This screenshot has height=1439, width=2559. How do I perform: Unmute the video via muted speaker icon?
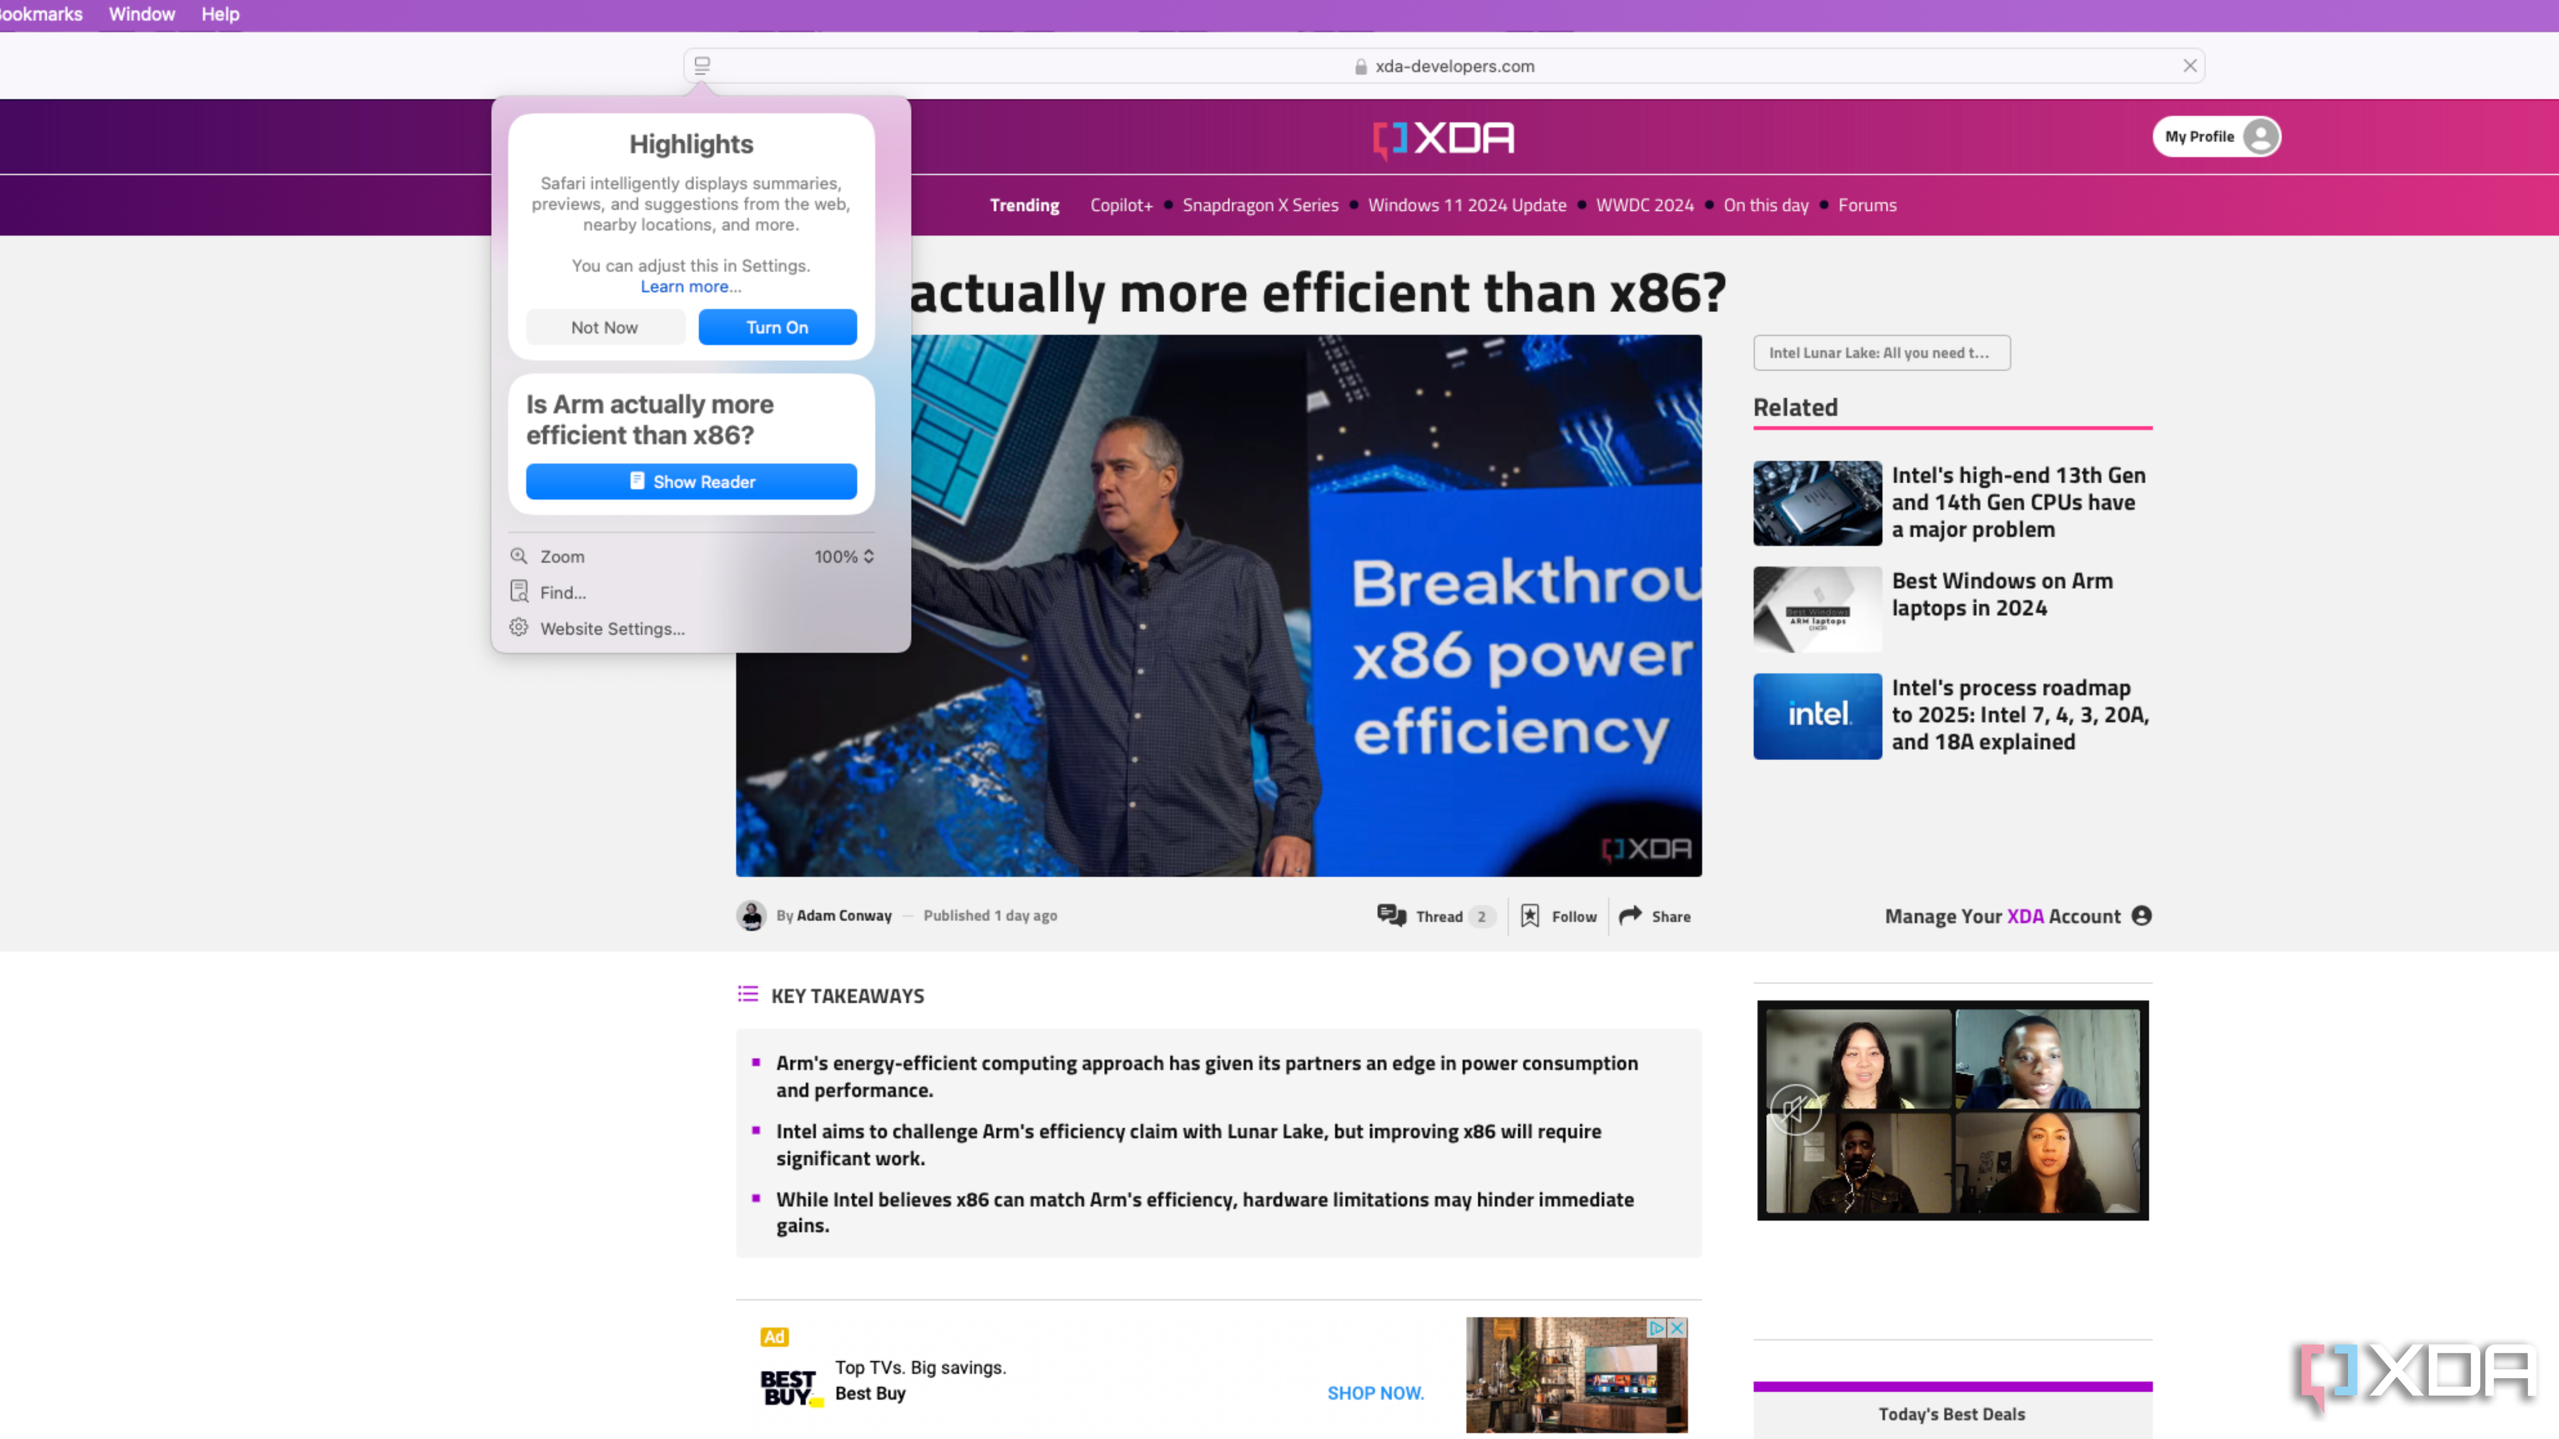point(1795,1110)
